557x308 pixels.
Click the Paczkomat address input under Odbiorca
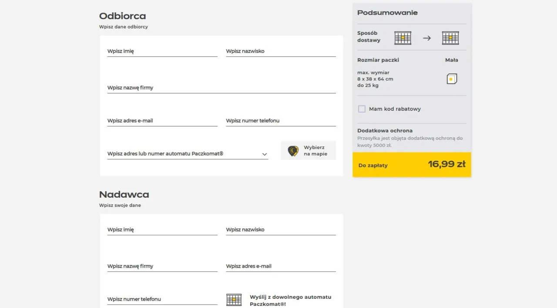tap(183, 154)
